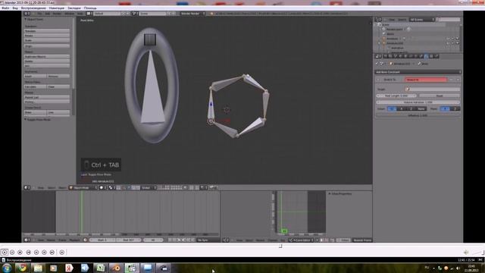Click the pivot point icon in 3D header
Viewport: 485px width, 273px height.
pos(111,187)
